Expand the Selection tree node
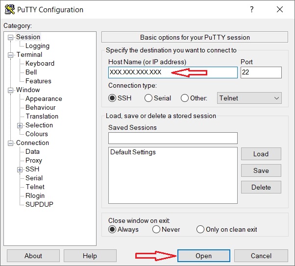Screen dimensions: 295x266 [20, 125]
